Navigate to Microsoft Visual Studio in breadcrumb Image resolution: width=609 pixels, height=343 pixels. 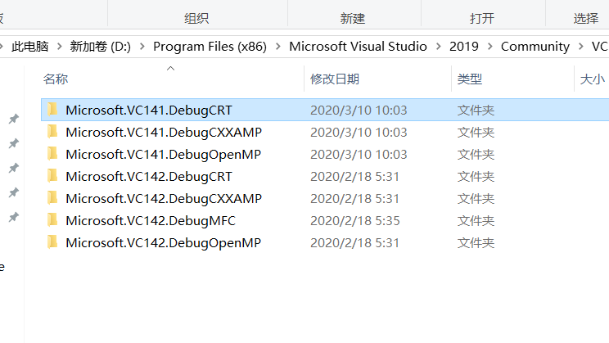point(358,47)
